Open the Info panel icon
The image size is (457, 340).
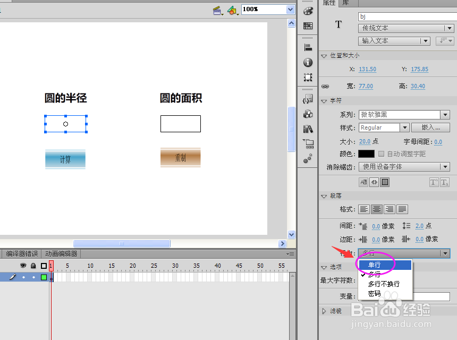[x=308, y=62]
